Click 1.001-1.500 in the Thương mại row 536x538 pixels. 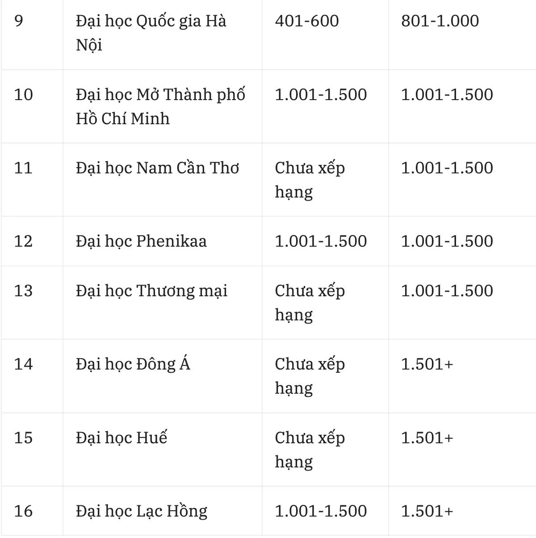click(x=447, y=291)
